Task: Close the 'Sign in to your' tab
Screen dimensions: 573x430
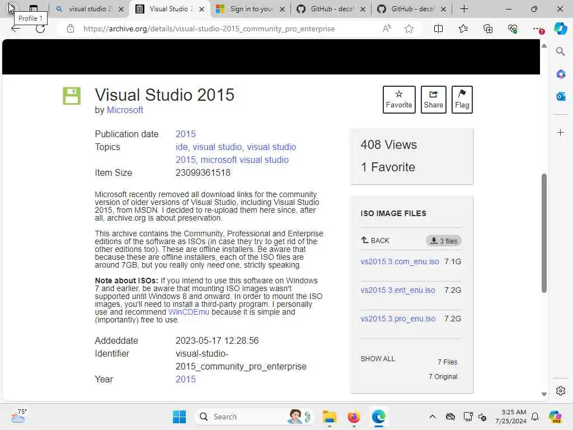Action: pyautogui.click(x=282, y=9)
